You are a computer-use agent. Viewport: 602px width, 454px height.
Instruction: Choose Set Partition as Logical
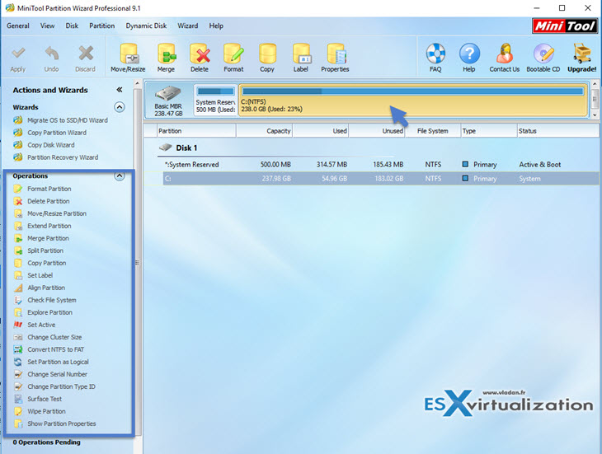[51, 362]
